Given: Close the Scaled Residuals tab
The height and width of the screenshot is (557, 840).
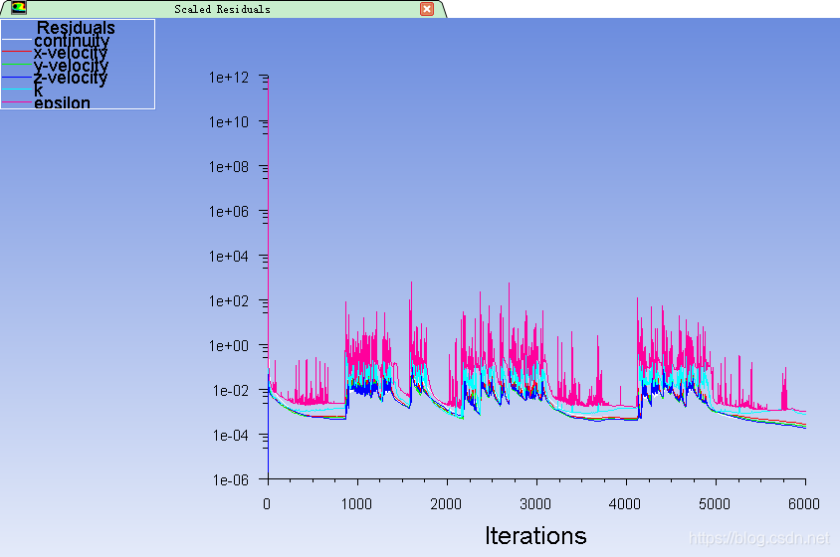Looking at the screenshot, I should (x=427, y=9).
